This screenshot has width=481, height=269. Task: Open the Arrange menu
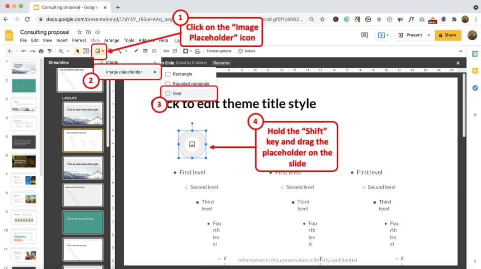112,40
